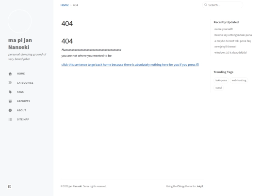This screenshot has height=196, width=262.
Task: Click the 'ma pi jan Nanseki' site title
Action: (x=20, y=44)
